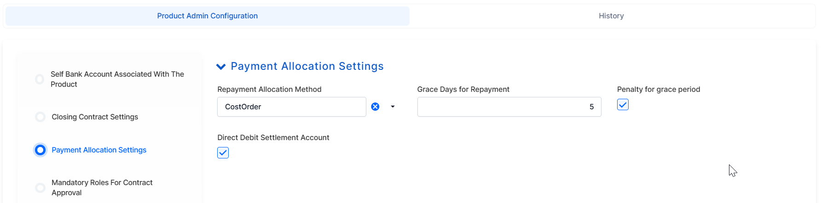Select Payment Allocation Settings in the sidebar
Viewport: 821px width, 203px height.
tap(99, 150)
